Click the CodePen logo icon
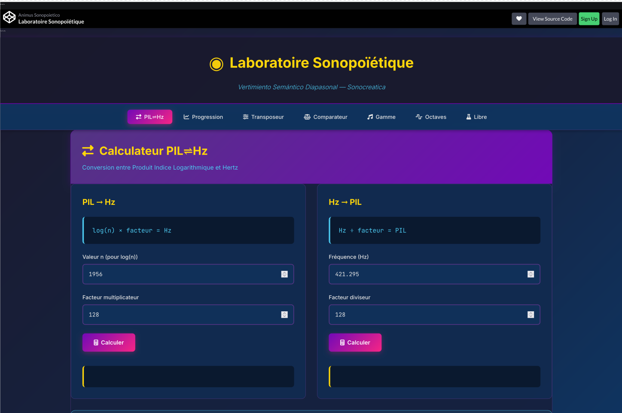Viewport: 622px width, 413px height. tap(9, 18)
